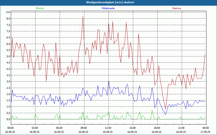Click the 8,0 value on the y-axis

point(8,18)
